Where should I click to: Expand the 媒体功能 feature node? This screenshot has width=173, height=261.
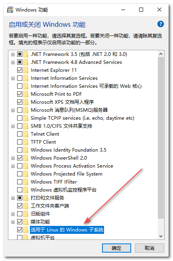tap(13, 222)
